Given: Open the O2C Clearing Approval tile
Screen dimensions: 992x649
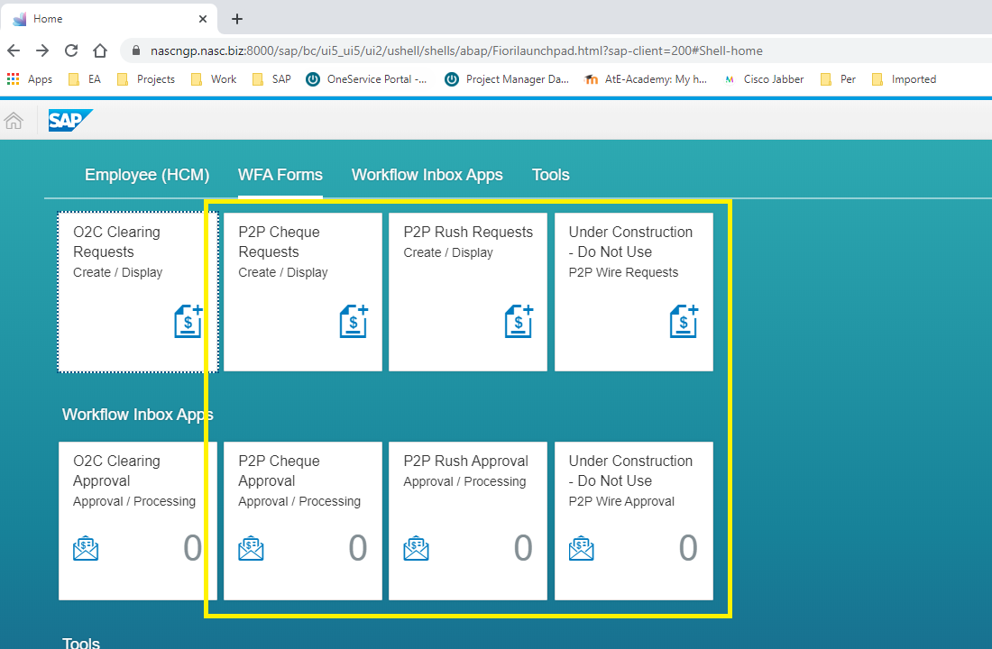Looking at the screenshot, I should click(138, 521).
